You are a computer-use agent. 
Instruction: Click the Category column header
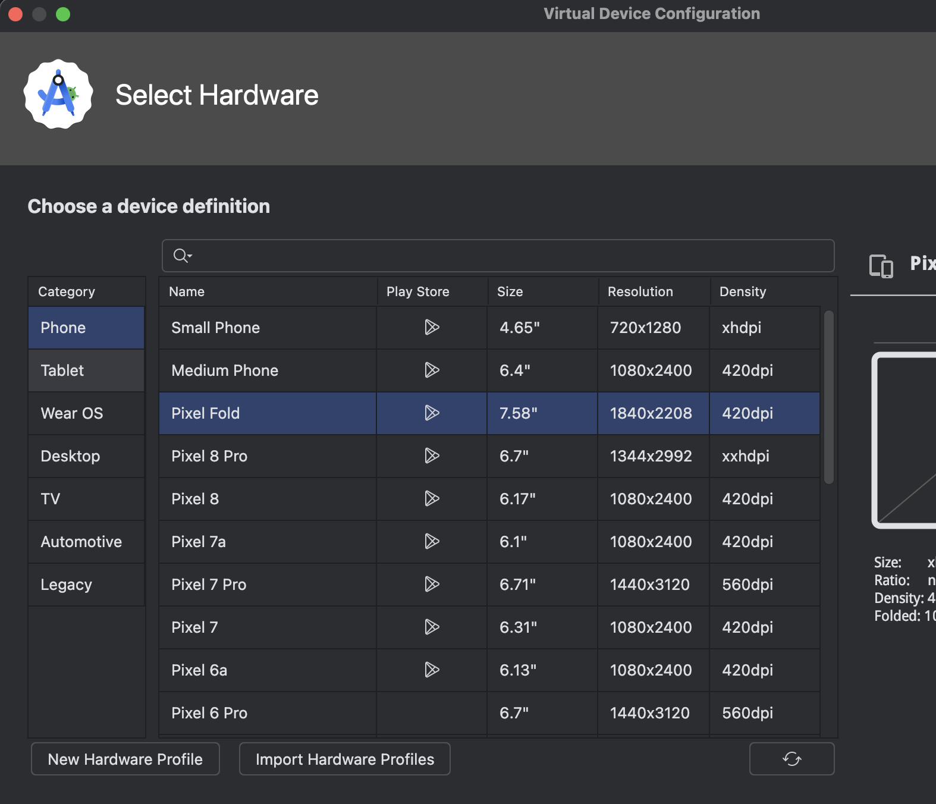(86, 291)
